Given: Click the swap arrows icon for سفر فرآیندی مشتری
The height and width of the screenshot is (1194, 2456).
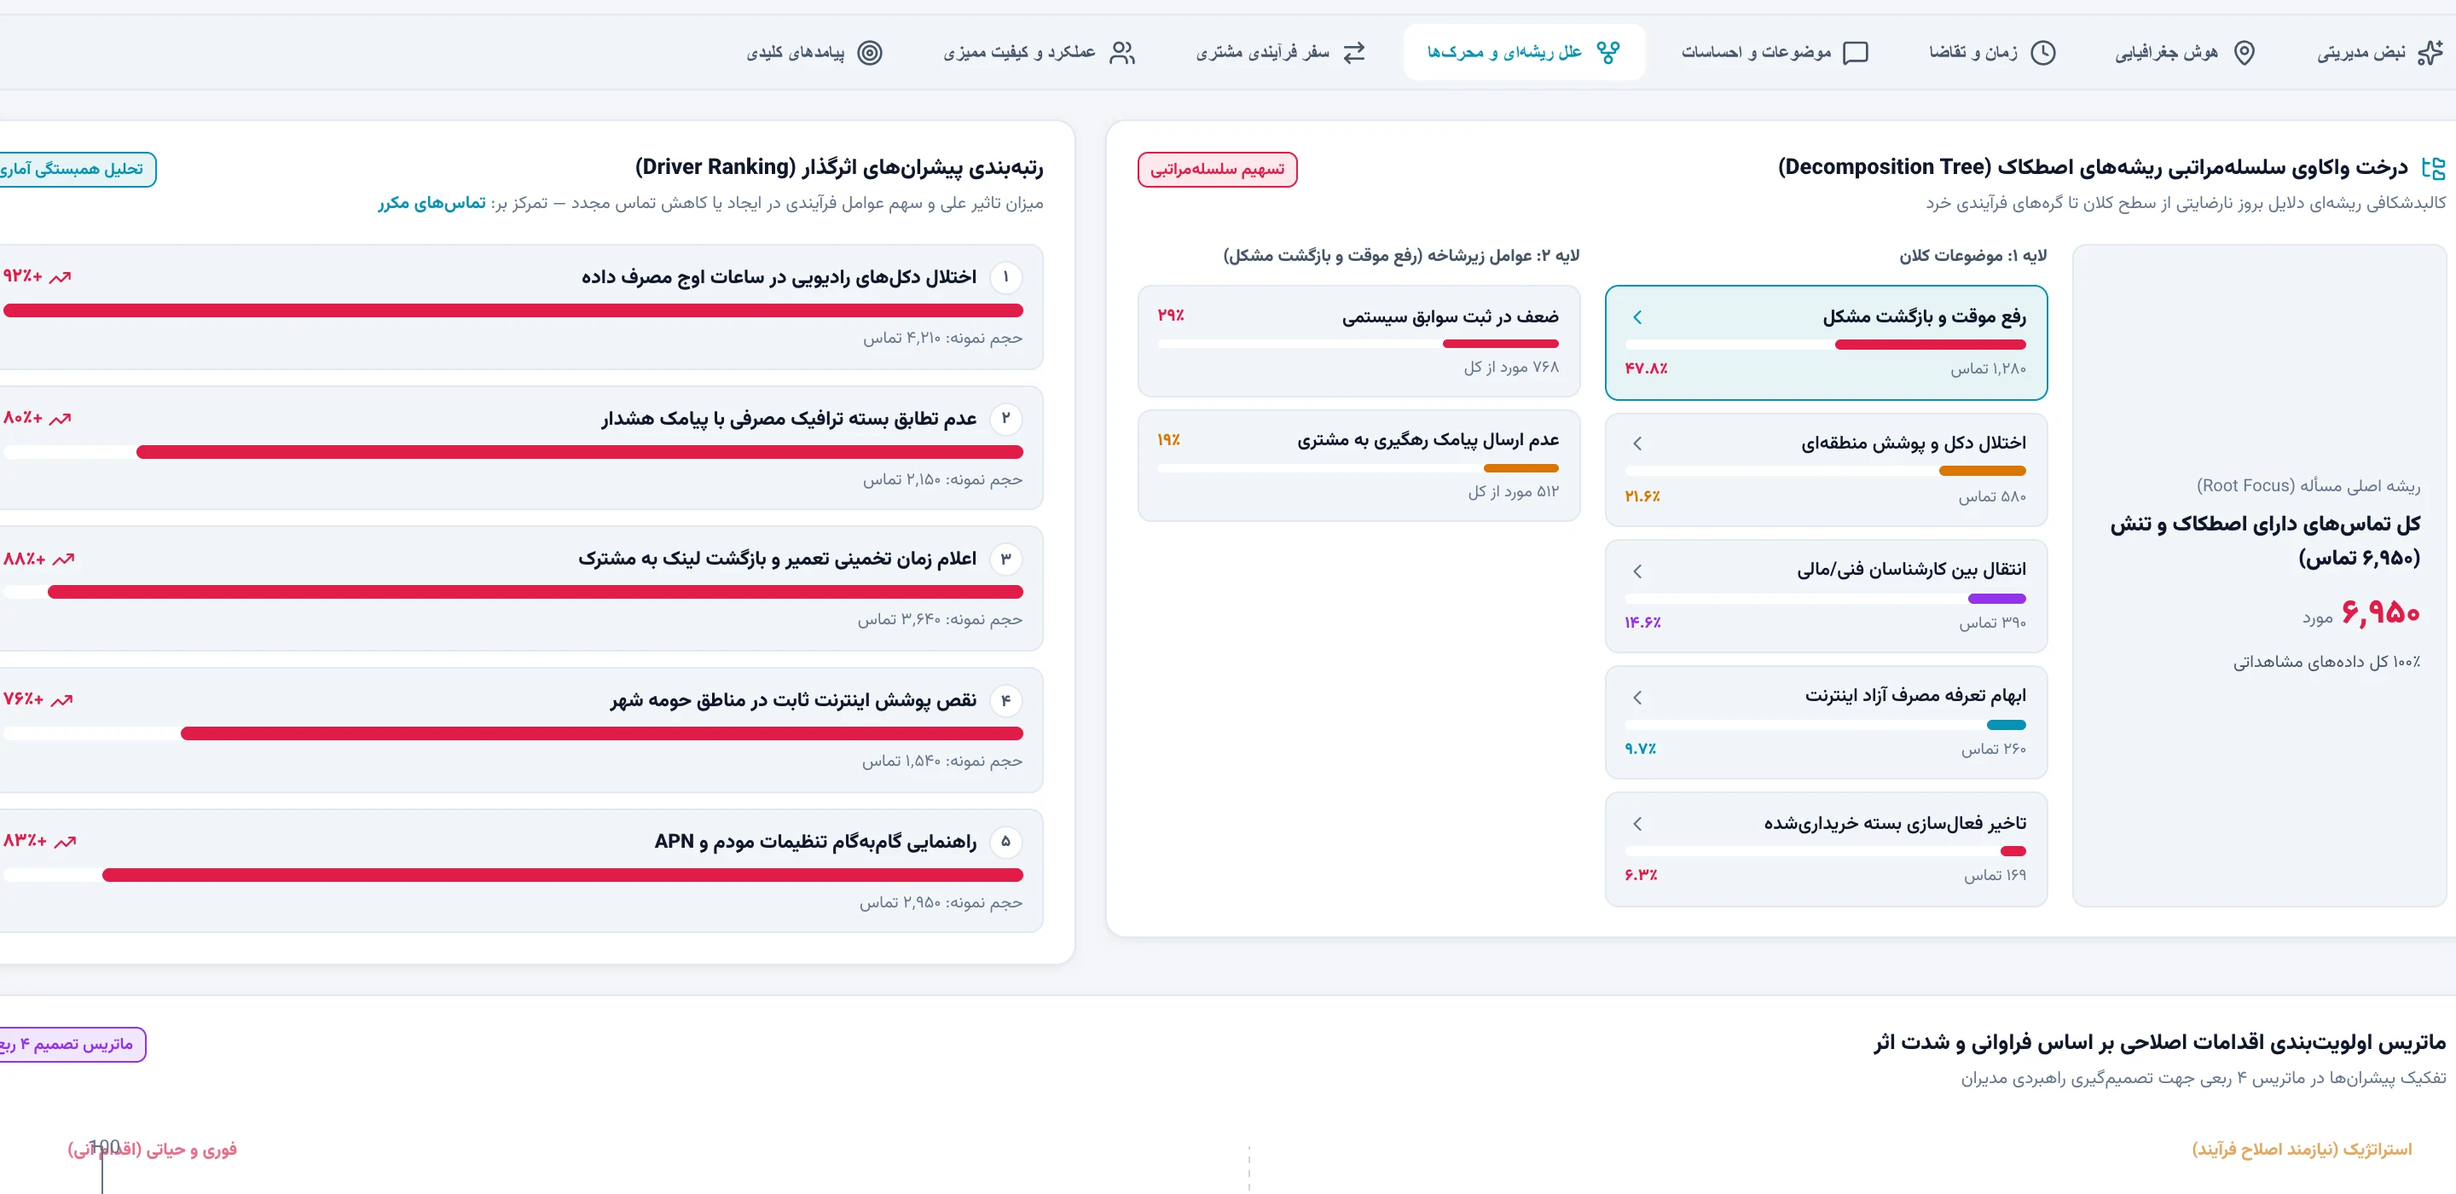Looking at the screenshot, I should coord(1354,53).
